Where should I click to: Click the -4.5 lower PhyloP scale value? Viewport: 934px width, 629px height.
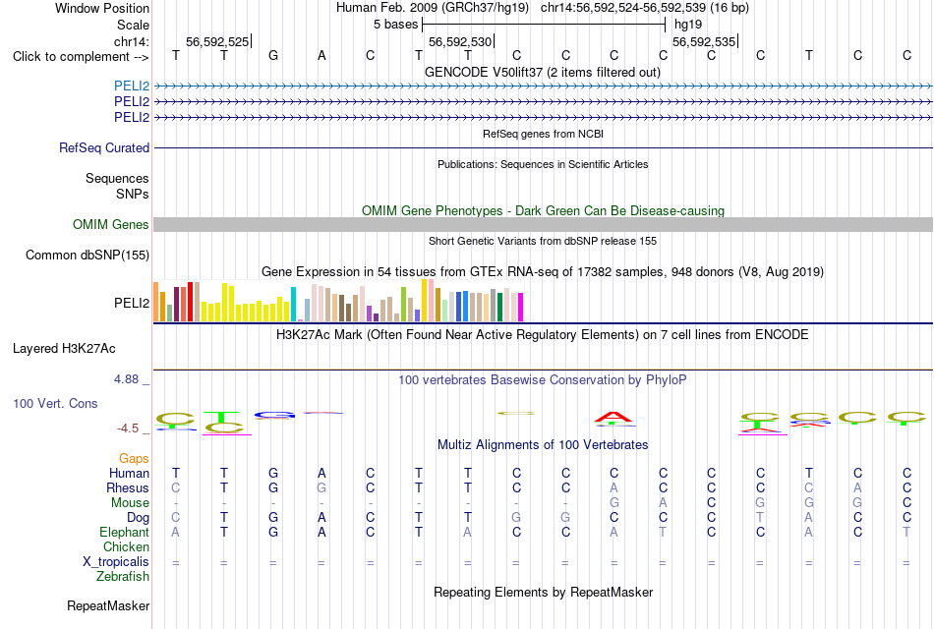pos(128,429)
